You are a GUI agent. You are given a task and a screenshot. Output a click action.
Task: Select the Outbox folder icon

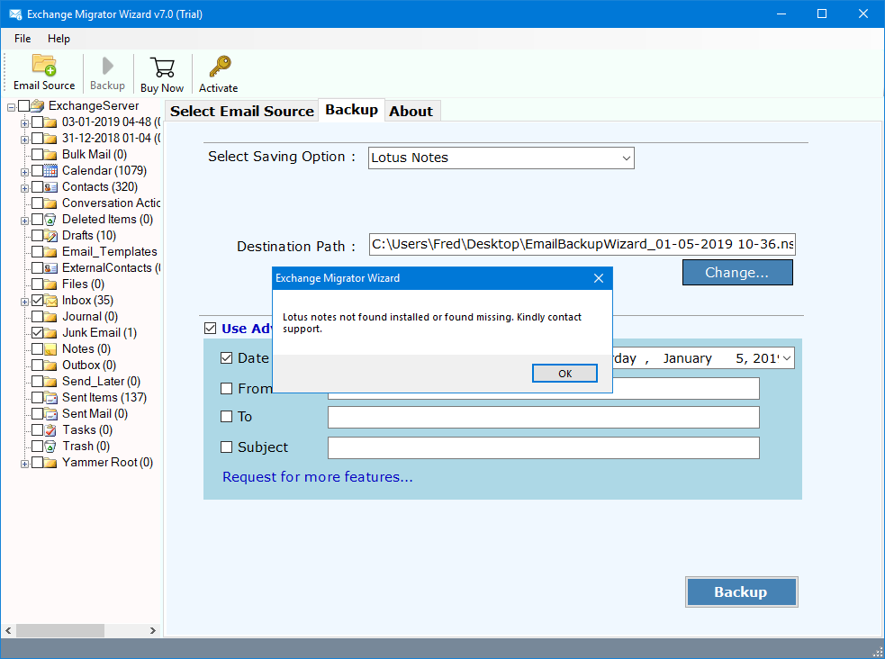click(x=50, y=365)
